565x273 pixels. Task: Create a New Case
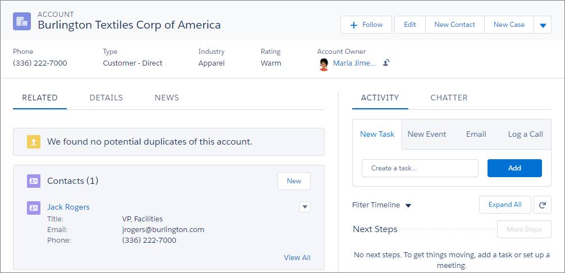pos(509,25)
